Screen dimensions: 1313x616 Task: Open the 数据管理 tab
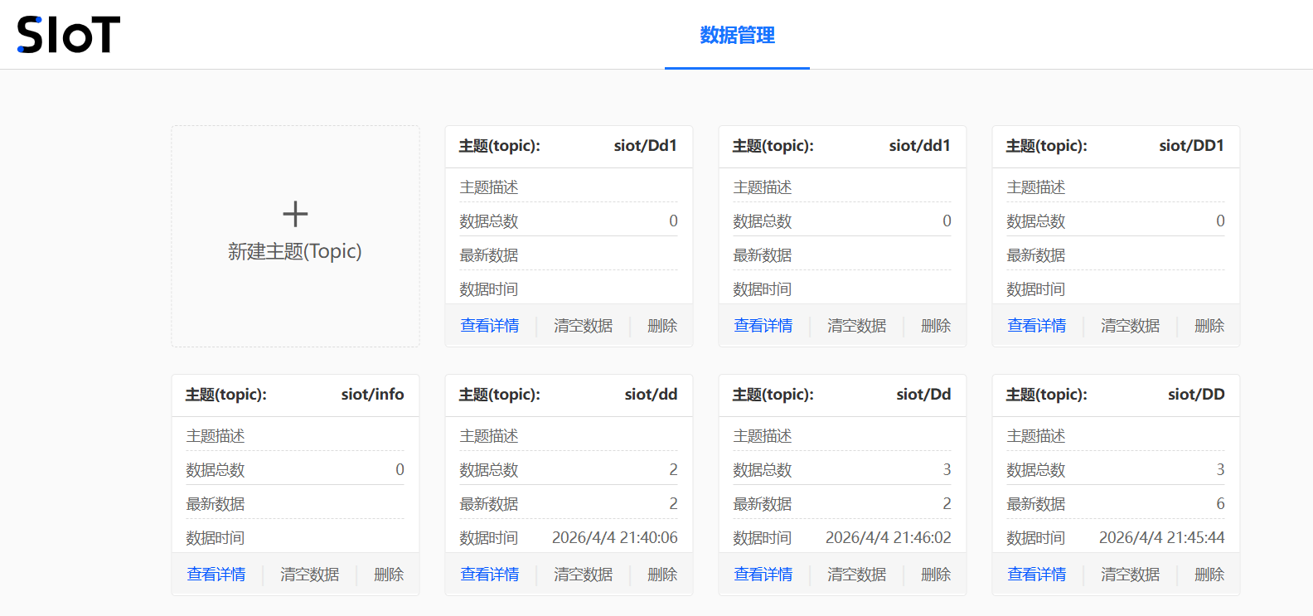click(x=737, y=35)
